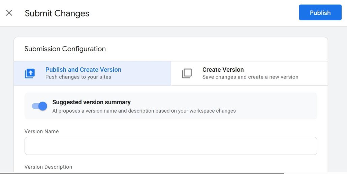Select the Create Version tab
Viewport: 347px width, 174px height.
[249, 73]
